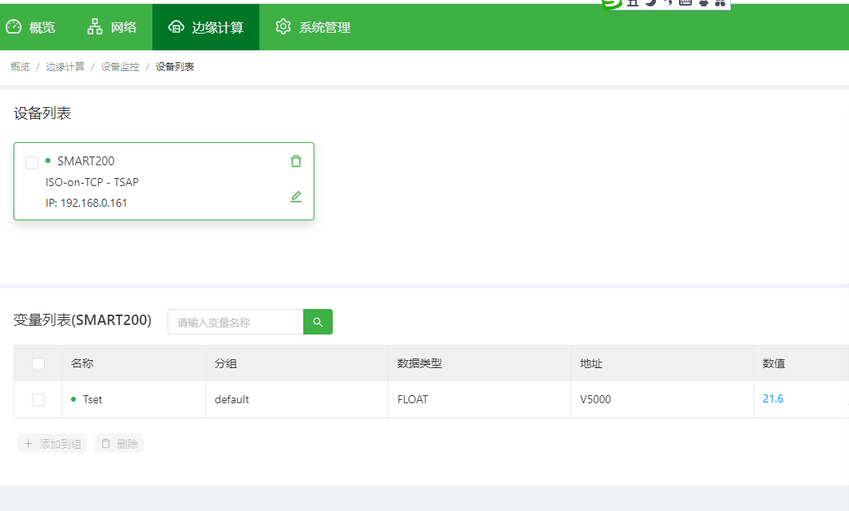Switch to the 边缘计算 navigation tab
849x511 pixels.
[205, 26]
